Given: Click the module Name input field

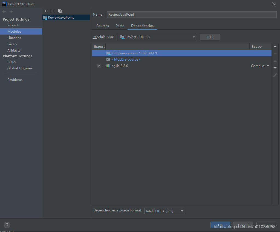Looking at the screenshot, I should tap(191, 15).
